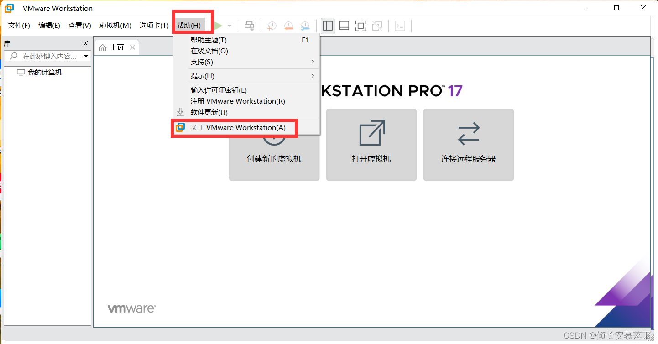Click the 打开虚拟机 tile
Viewport: 658px width, 344px height.
tap(371, 145)
